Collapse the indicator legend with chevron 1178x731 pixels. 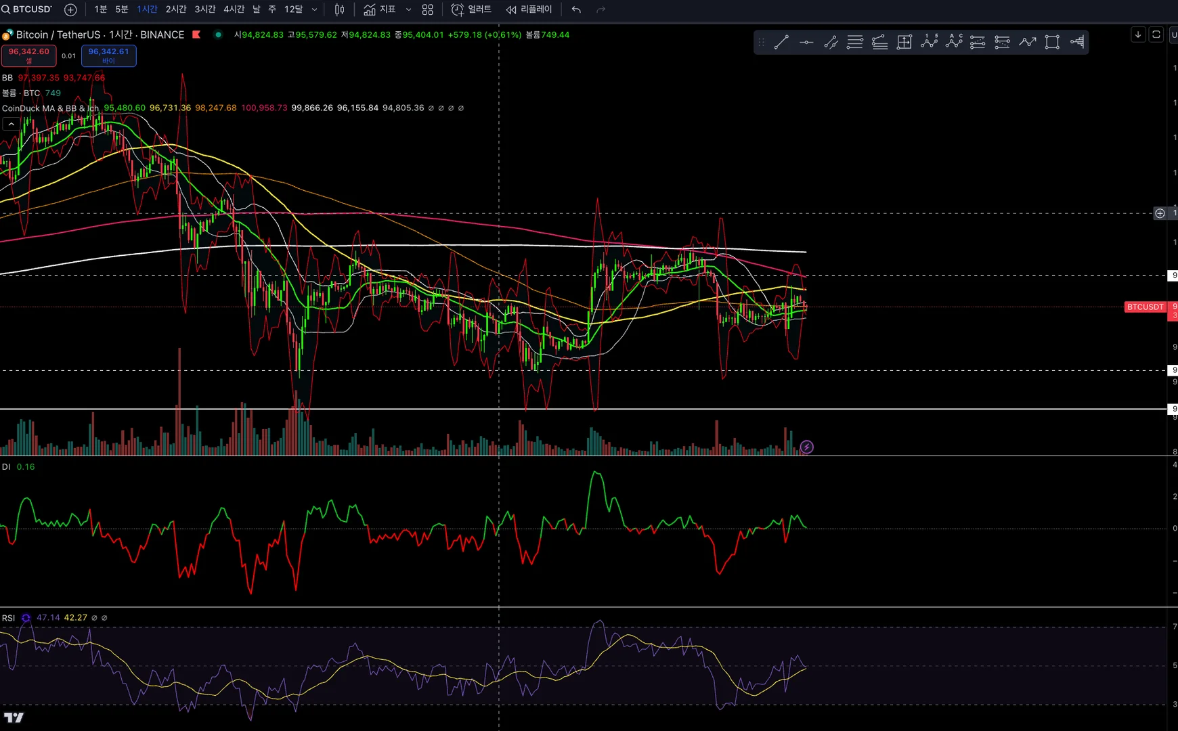tap(11, 124)
